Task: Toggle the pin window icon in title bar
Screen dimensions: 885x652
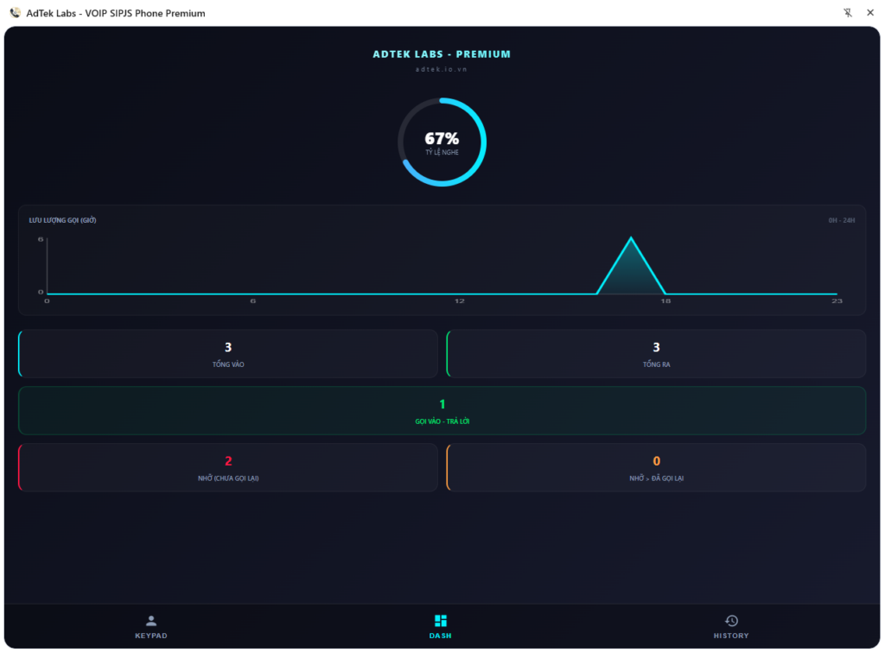Action: (x=847, y=13)
